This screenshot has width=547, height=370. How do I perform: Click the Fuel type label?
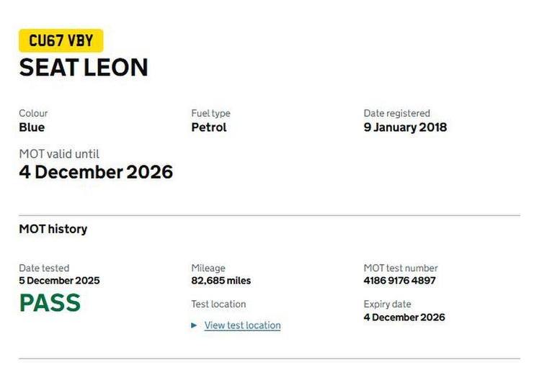[210, 113]
